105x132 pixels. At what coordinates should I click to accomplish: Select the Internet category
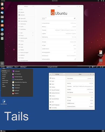[x=5, y=77]
